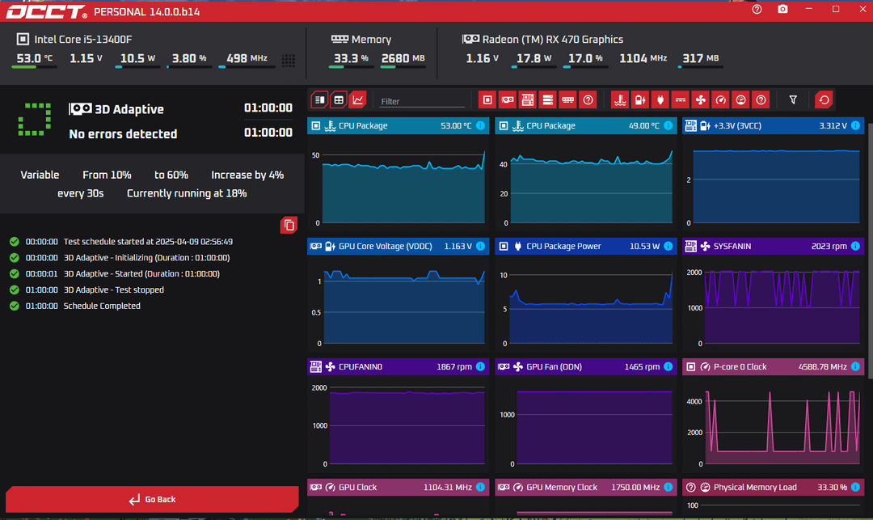This screenshot has height=520, width=873.
Task: Toggle unknown sensor type filter (last question mark)
Action: [761, 100]
